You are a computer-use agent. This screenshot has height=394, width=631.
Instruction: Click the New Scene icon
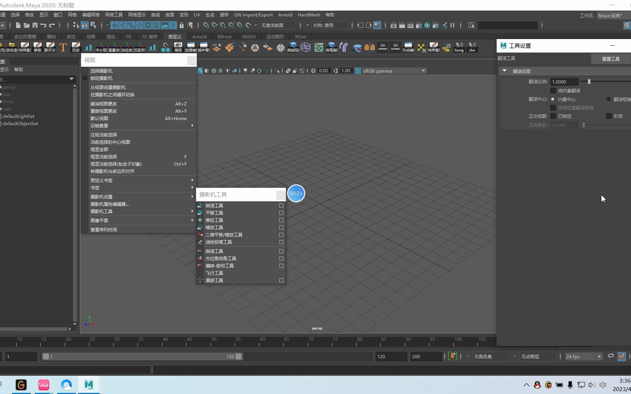click(x=18, y=25)
